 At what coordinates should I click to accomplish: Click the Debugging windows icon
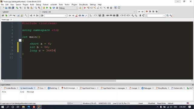coord(115,8)
